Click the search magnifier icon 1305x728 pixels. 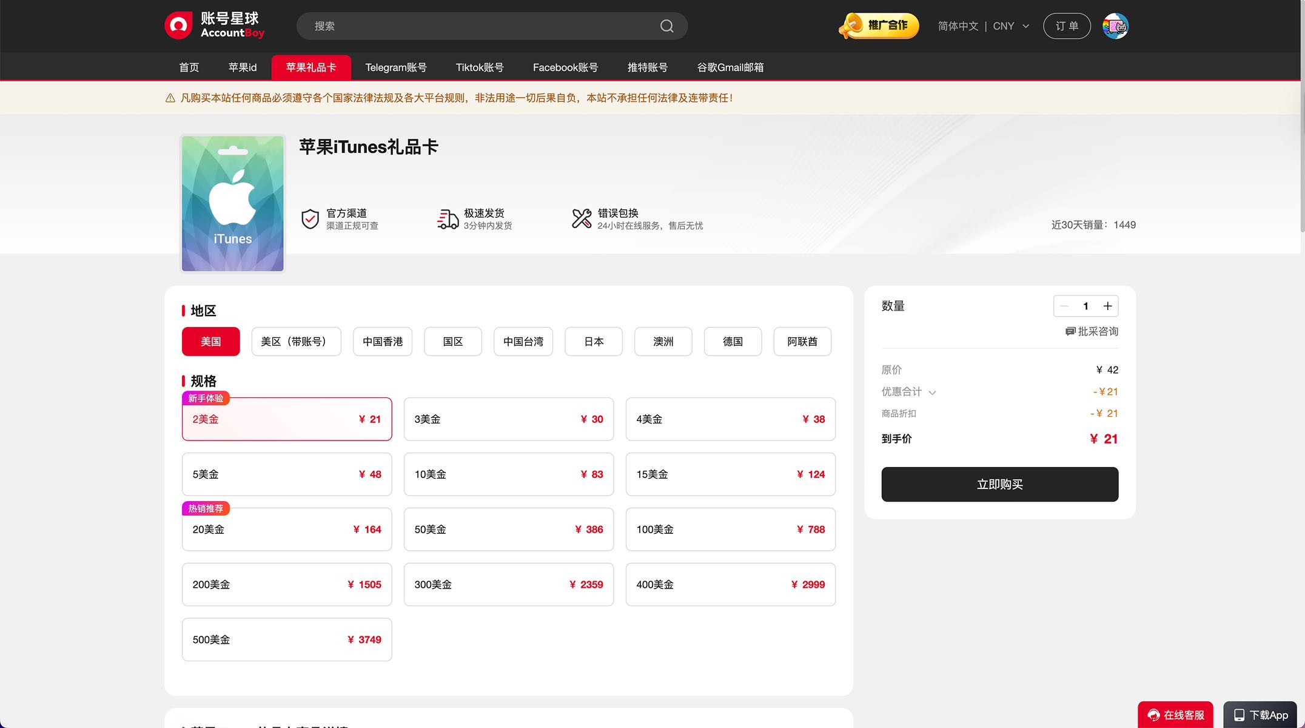(x=666, y=26)
